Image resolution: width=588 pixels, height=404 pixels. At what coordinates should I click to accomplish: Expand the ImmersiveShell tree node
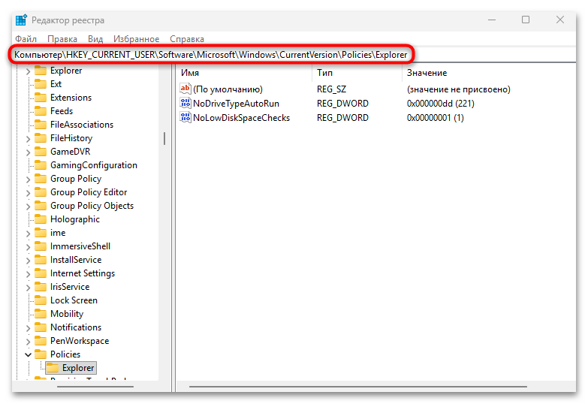click(28, 247)
